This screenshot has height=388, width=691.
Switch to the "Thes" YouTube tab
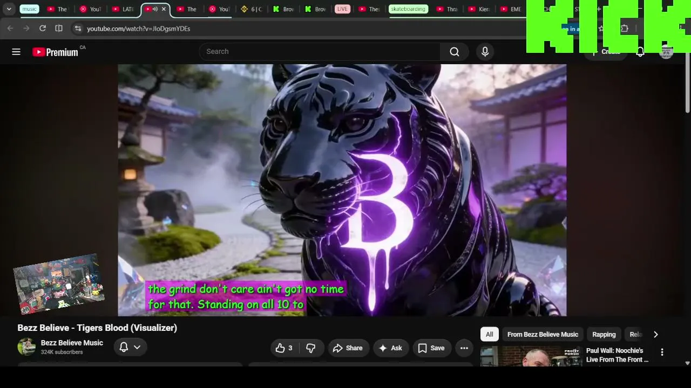[369, 9]
